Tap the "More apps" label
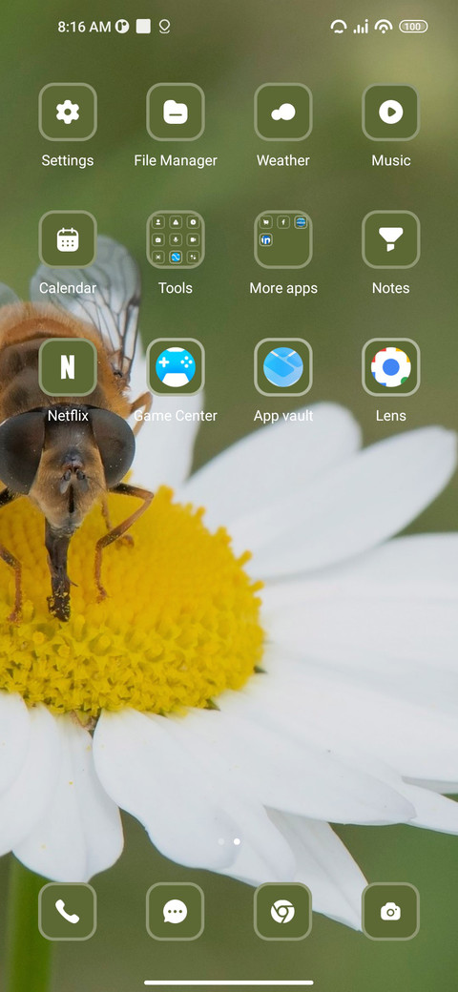The image size is (458, 992). coord(283,288)
